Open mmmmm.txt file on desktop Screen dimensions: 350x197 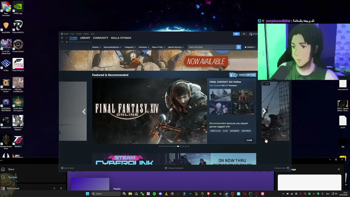[x=343, y=85]
